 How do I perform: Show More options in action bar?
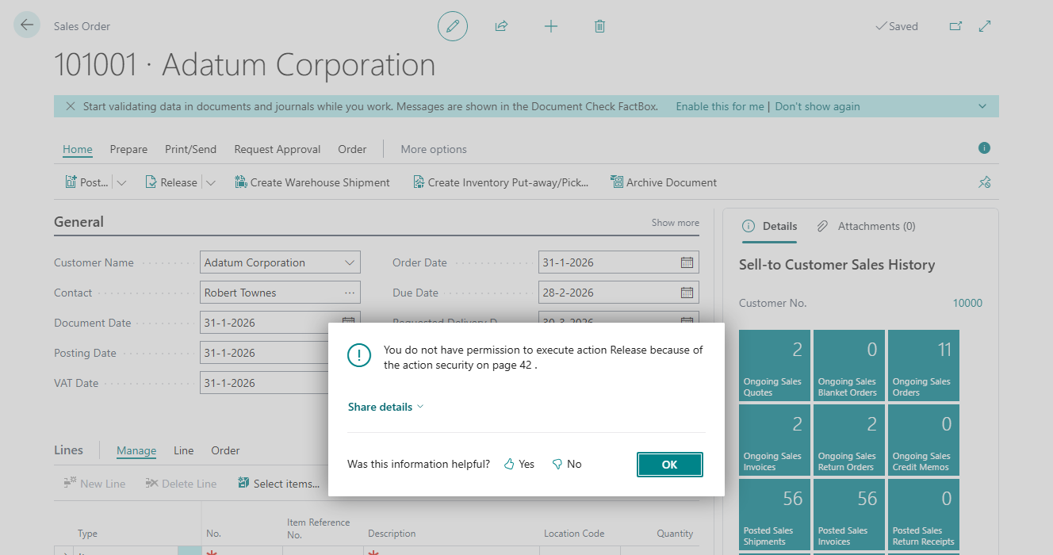click(434, 149)
